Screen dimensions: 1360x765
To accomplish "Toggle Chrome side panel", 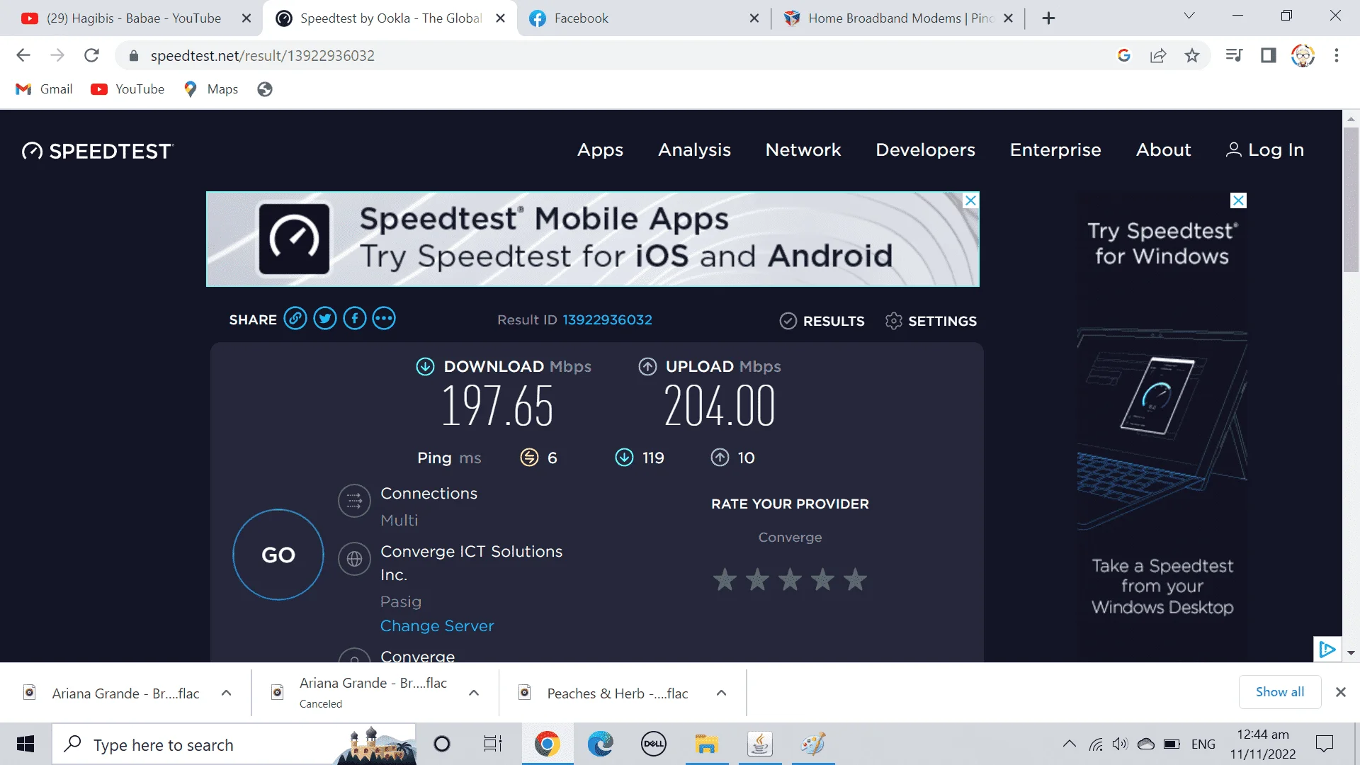I will (x=1268, y=55).
